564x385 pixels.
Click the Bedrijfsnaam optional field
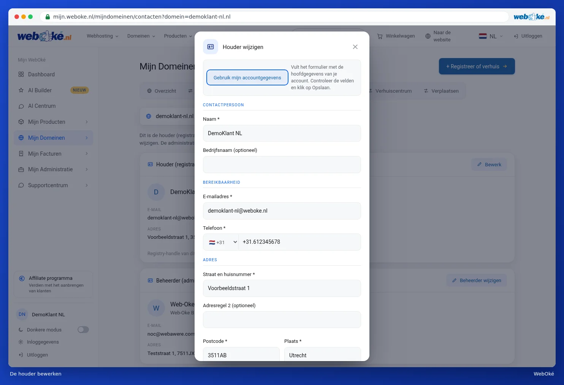pos(282,164)
